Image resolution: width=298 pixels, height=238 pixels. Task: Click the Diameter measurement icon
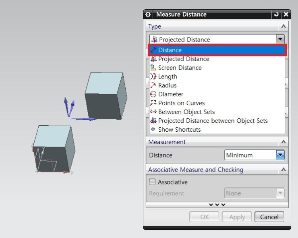[153, 94]
